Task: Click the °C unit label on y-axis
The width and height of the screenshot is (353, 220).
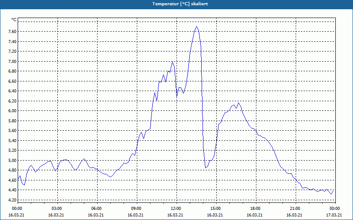Action: click(x=14, y=20)
